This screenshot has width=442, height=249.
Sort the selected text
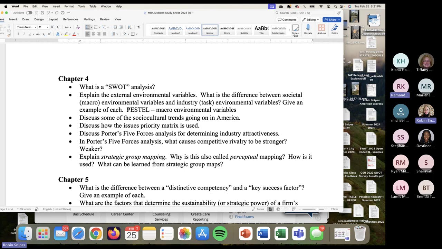coord(130,27)
